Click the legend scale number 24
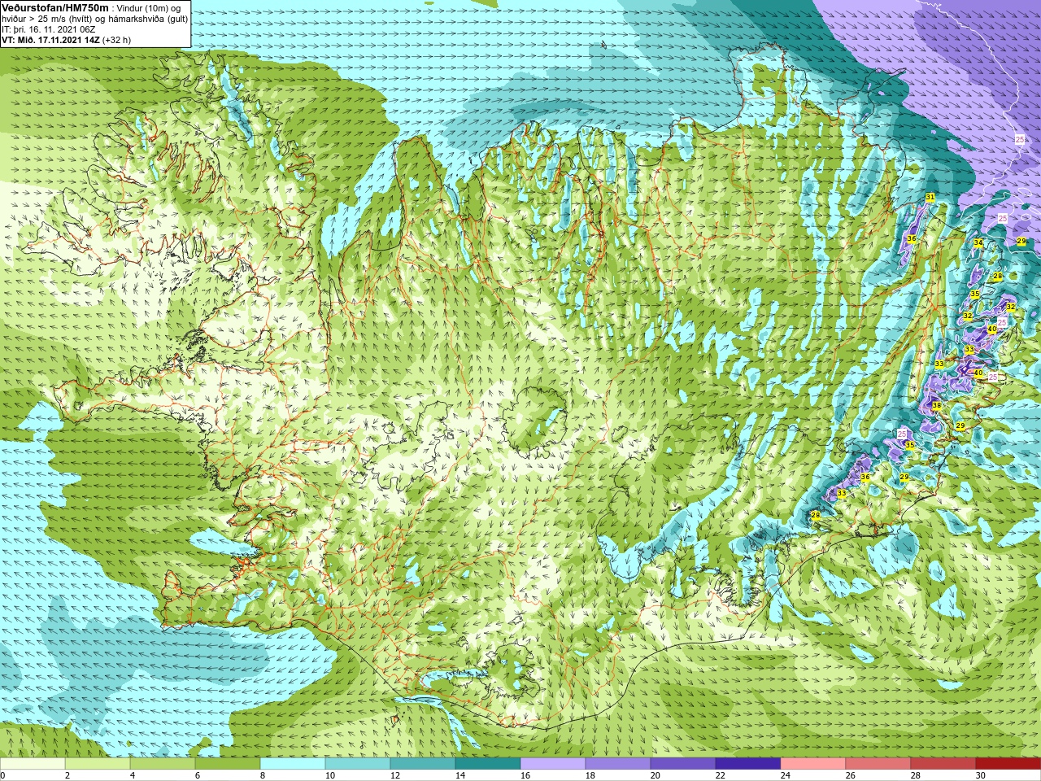 tap(785, 775)
